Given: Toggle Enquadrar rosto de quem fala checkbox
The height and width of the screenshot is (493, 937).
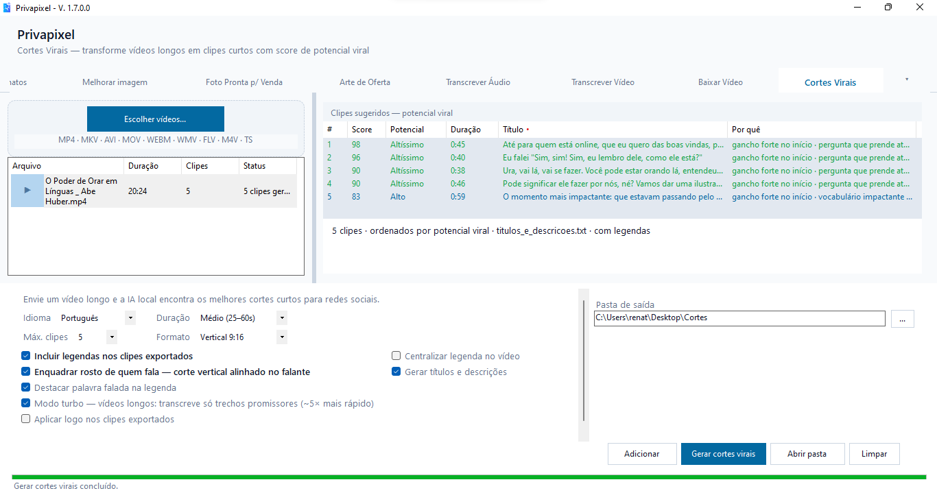Looking at the screenshot, I should 26,372.
